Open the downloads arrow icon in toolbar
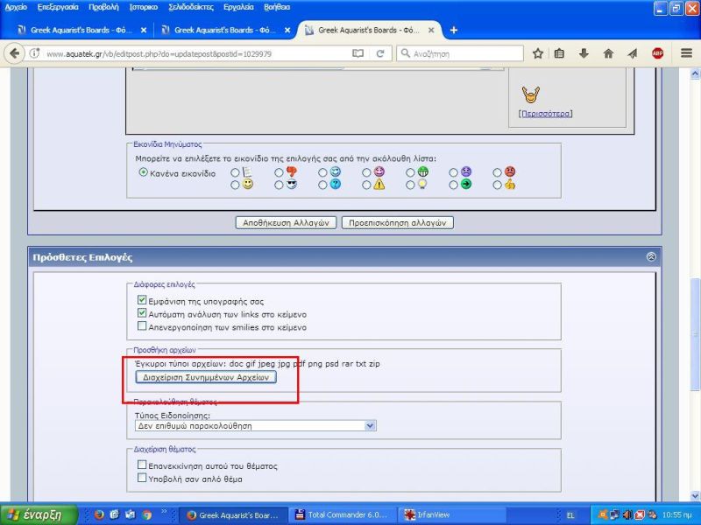Image resolution: width=701 pixels, height=525 pixels. pyautogui.click(x=584, y=53)
